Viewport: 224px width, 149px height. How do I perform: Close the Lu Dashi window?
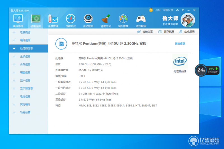(x=194, y=10)
